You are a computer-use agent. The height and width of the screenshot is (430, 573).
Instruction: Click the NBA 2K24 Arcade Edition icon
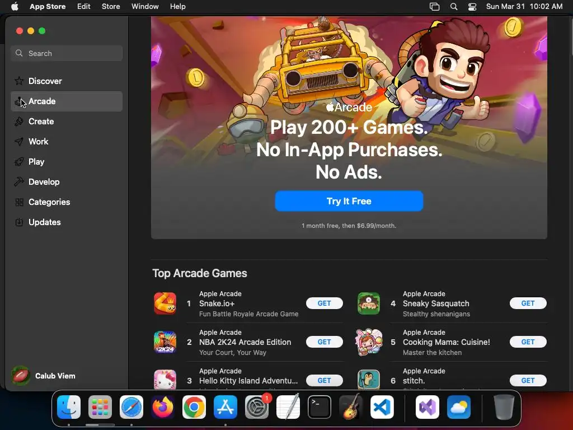click(165, 342)
